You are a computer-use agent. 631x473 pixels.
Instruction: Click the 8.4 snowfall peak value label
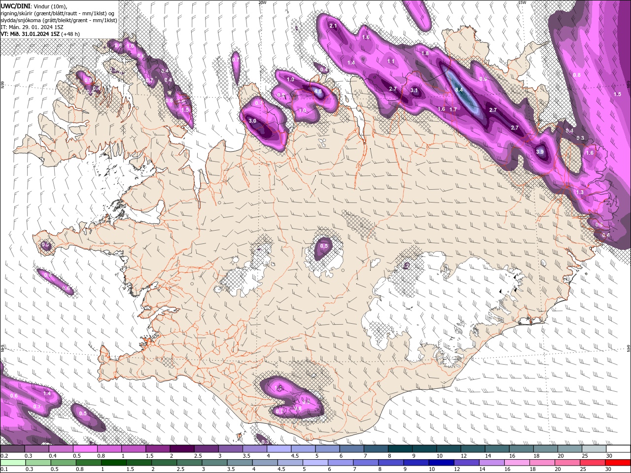click(x=459, y=90)
